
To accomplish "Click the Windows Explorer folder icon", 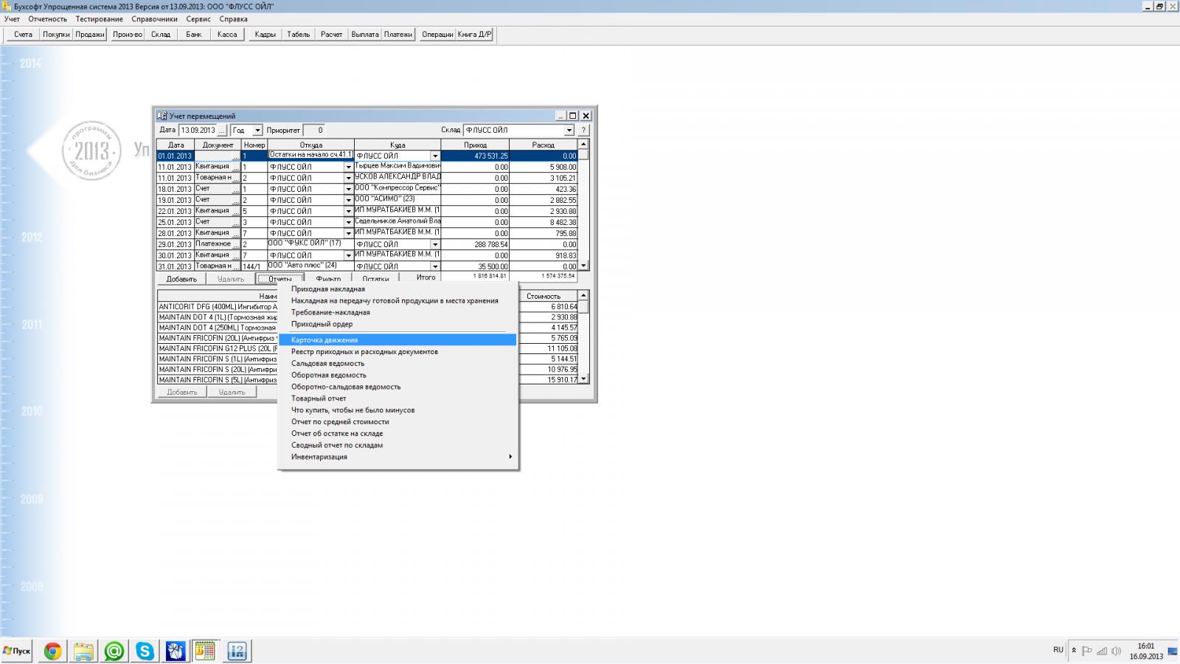I will [83, 651].
